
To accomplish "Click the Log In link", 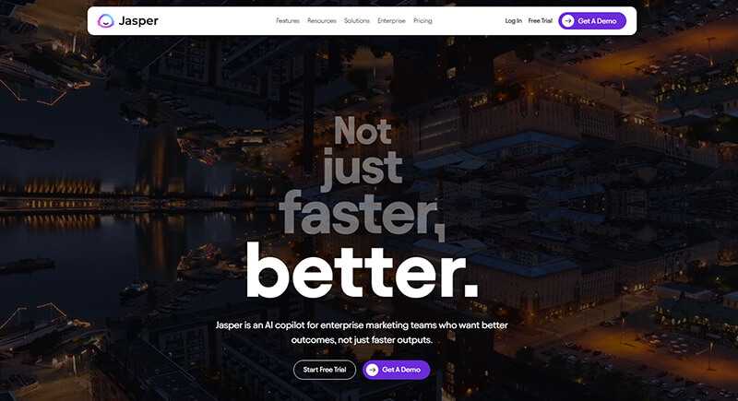I will [x=514, y=20].
